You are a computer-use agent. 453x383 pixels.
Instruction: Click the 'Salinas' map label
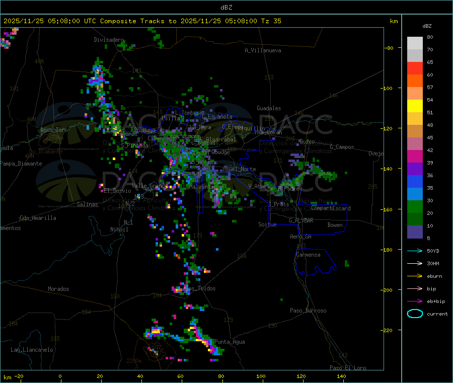pos(87,204)
